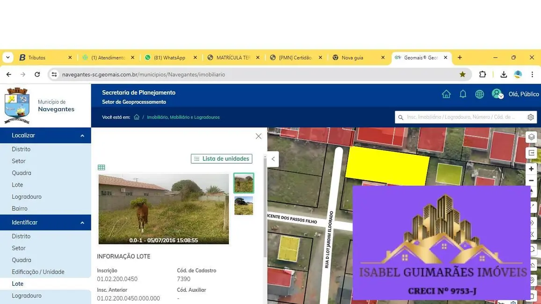Screen dimensions: 541x304
Task: Select the cow photo thumbnail
Action: (243, 183)
